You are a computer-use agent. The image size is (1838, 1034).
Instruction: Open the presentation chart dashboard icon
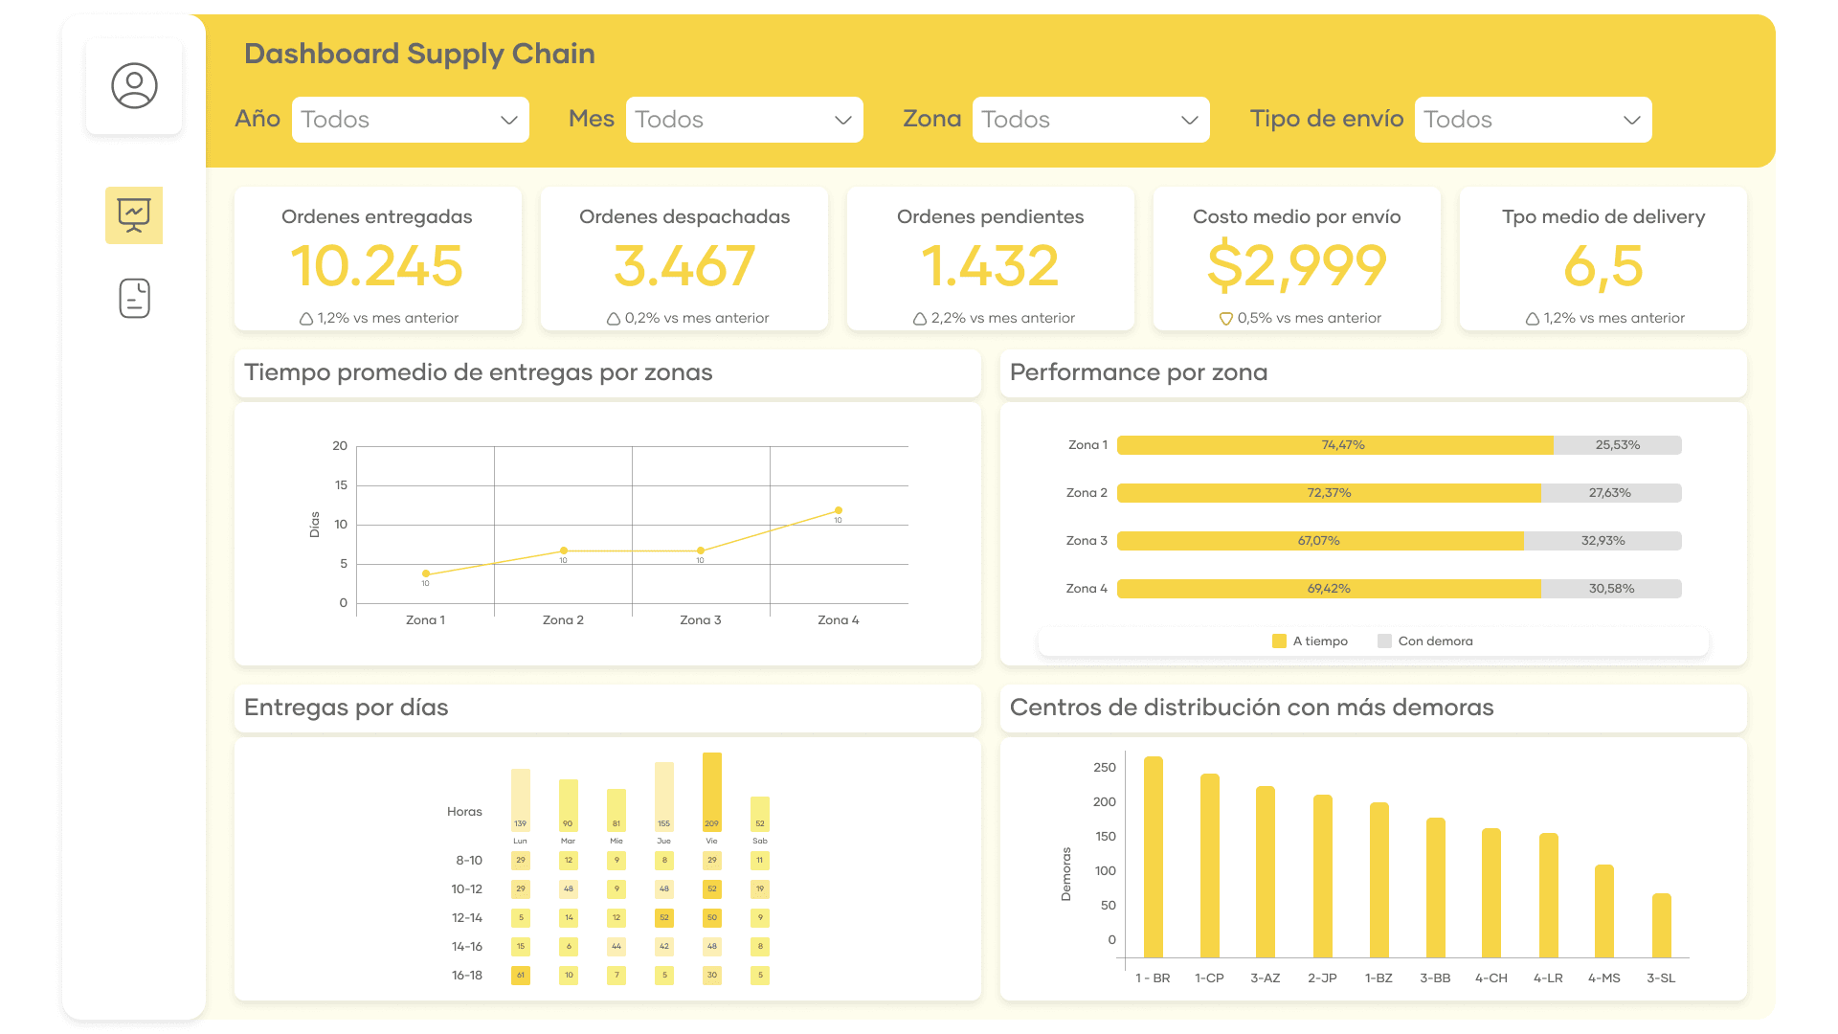click(134, 214)
